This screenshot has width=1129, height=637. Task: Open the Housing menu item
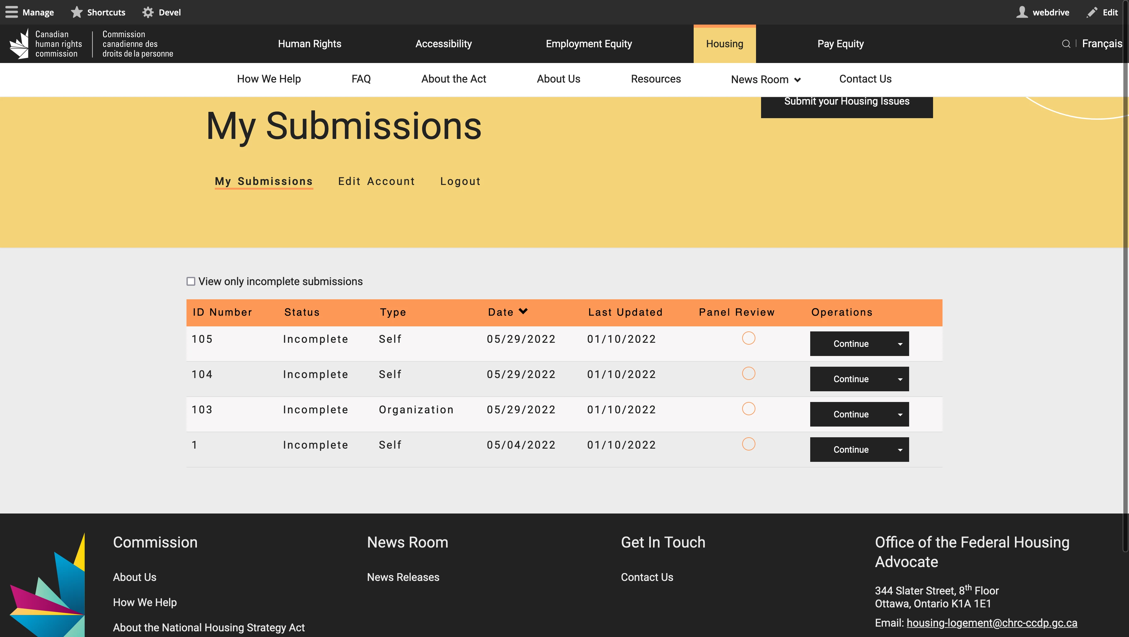click(724, 43)
